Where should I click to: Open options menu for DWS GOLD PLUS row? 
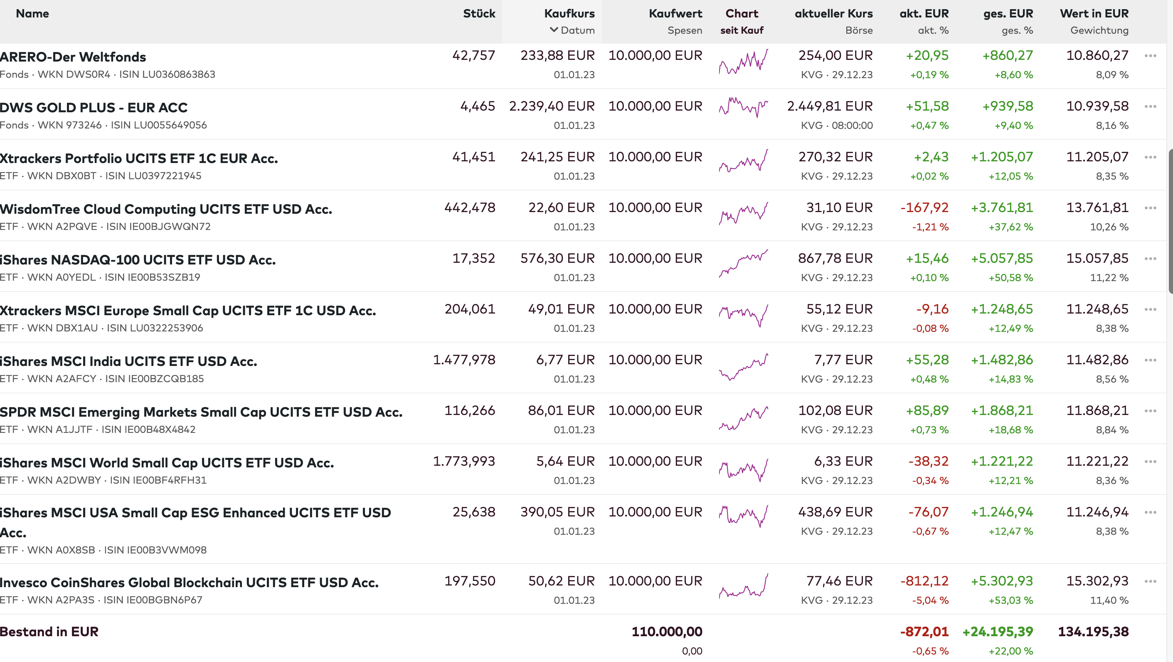[x=1150, y=106]
